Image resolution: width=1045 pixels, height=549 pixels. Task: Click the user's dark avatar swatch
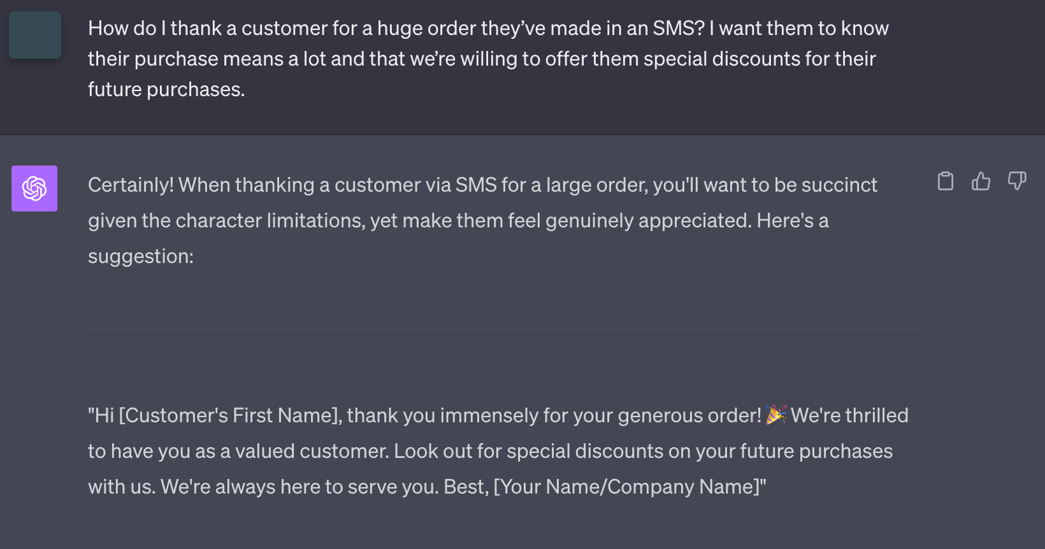(34, 35)
